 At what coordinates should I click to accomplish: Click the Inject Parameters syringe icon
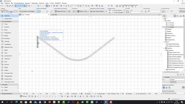pos(12,6)
